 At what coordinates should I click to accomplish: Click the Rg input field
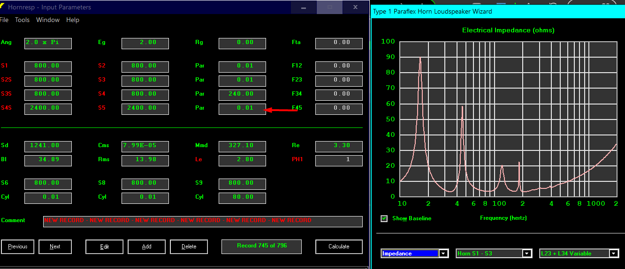242,44
